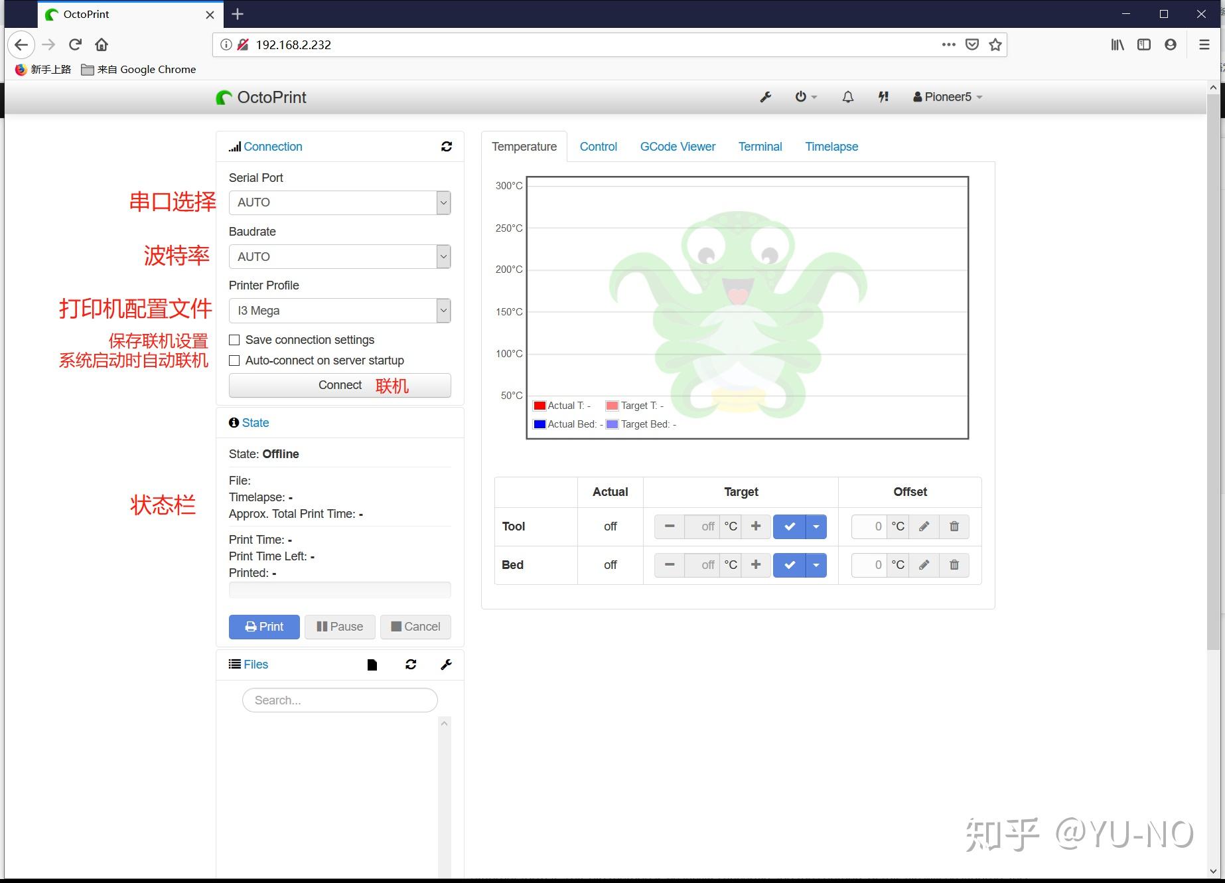Check Auto-connect on server startup
Screen dimensions: 1225x883
tap(234, 361)
